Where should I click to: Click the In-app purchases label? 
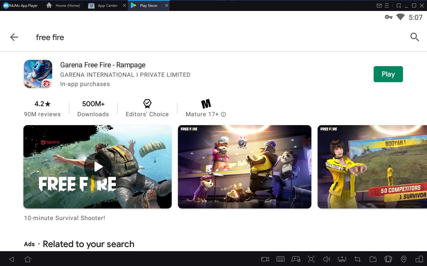[85, 84]
